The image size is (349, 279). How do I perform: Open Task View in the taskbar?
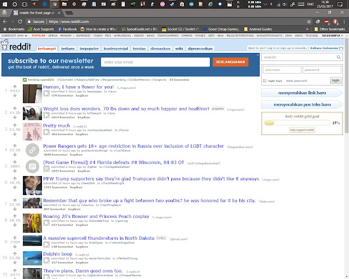[25, 4]
